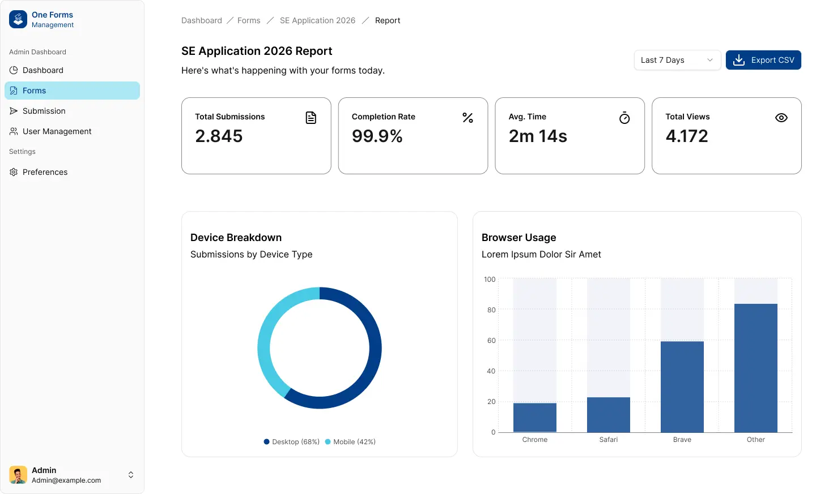Click the Admin@example.com email text
Viewport: 816px width, 494px height.
point(66,480)
